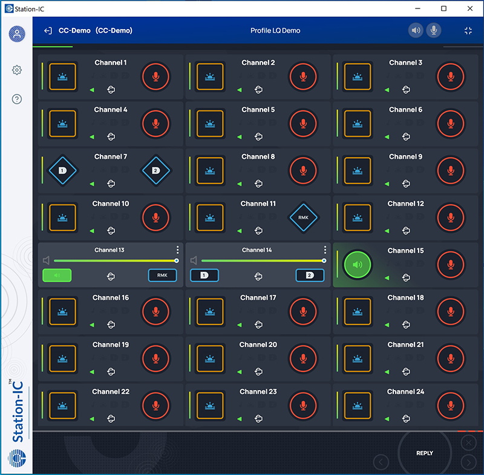Open the Channel 14 three-dot menu
Image resolution: width=484 pixels, height=475 pixels.
tap(325, 250)
